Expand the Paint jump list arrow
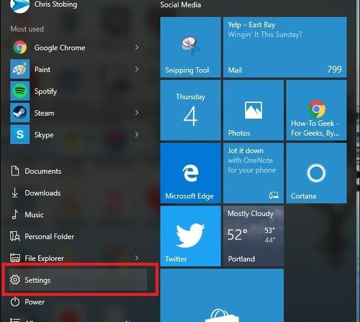 pyautogui.click(x=137, y=69)
